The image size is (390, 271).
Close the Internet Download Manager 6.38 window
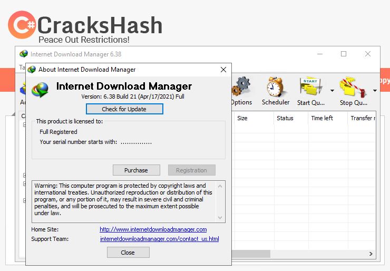(x=368, y=54)
